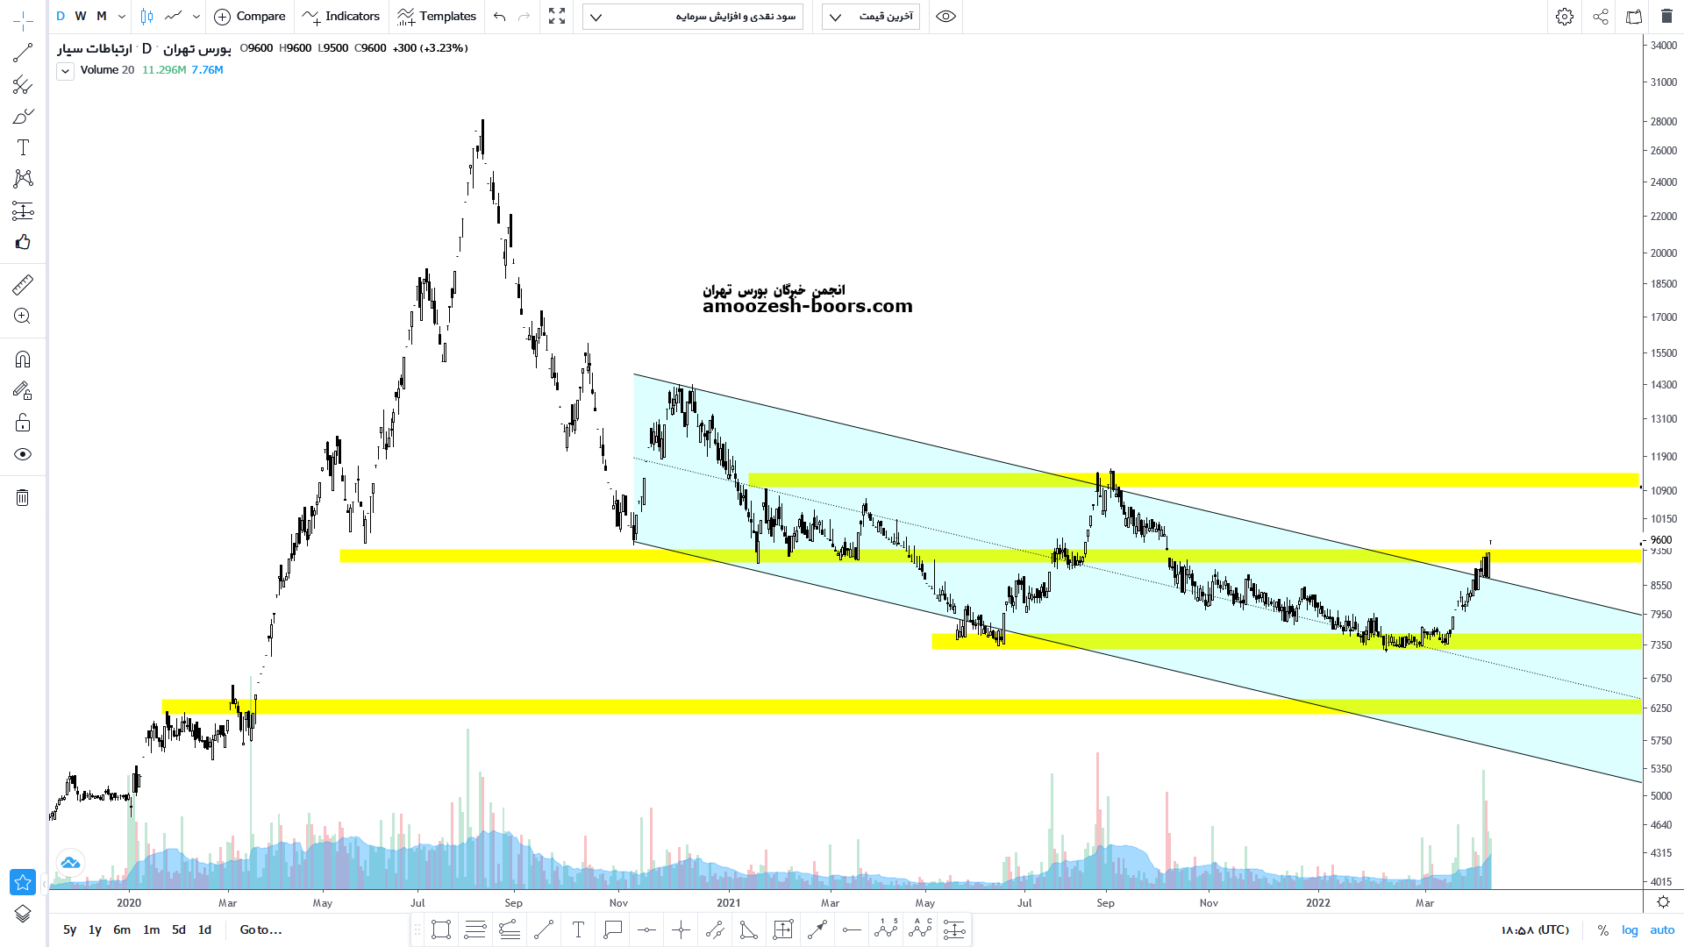Enable magnet mode icon
The width and height of the screenshot is (1684, 947).
[x=23, y=360]
